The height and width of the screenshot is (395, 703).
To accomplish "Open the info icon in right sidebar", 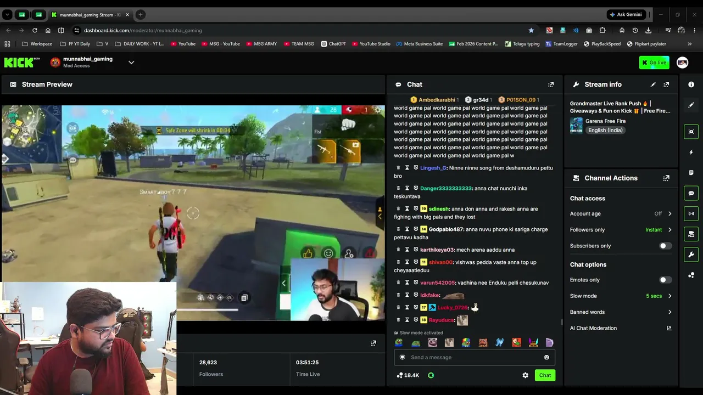I will (691, 84).
